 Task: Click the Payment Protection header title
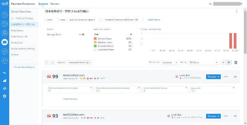point(23,4)
